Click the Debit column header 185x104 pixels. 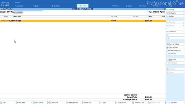click(150, 16)
